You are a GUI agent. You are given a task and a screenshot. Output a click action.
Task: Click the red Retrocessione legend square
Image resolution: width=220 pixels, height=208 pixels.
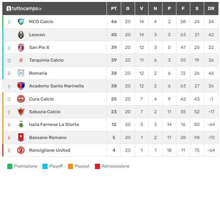pyautogui.click(x=97, y=166)
